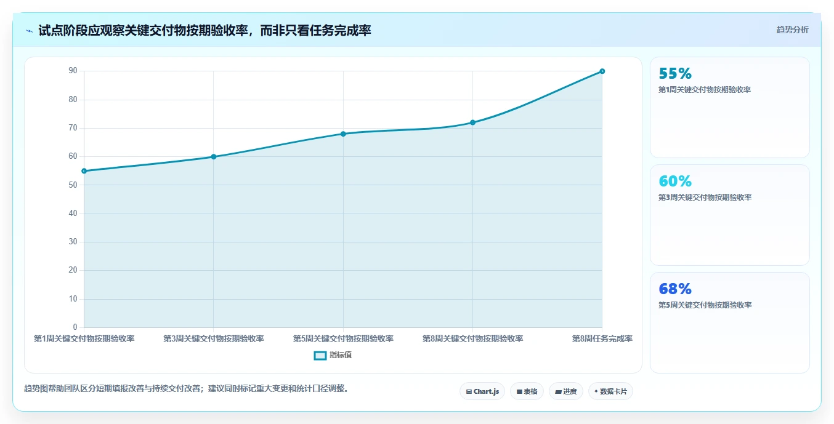Click the chart title starting with 试点阶段
This screenshot has height=424, width=834.
pyautogui.click(x=204, y=31)
